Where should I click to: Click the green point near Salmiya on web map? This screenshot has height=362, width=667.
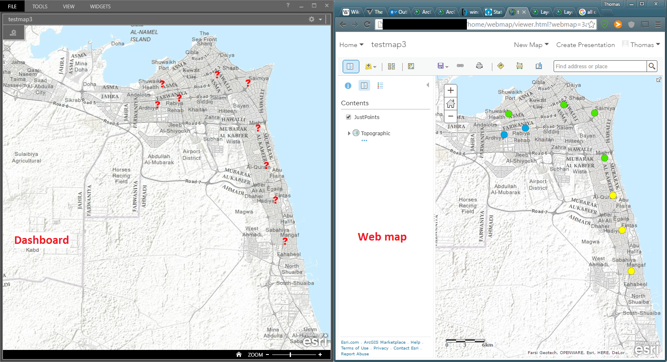coord(594,113)
